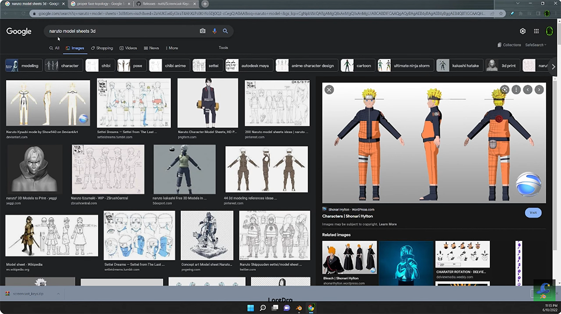Activate voice search with the microphone icon

point(214,31)
